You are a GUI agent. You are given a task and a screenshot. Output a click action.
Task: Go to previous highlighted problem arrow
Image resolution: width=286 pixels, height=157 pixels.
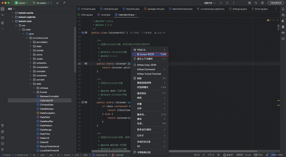pyautogui.click(x=273, y=20)
